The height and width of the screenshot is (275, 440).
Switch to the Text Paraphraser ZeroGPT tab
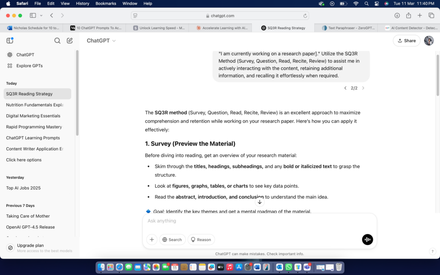[x=348, y=28]
